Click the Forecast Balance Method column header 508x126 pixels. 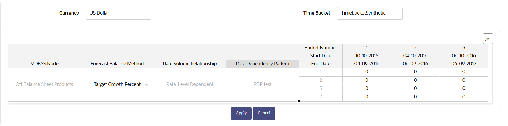pos(117,64)
